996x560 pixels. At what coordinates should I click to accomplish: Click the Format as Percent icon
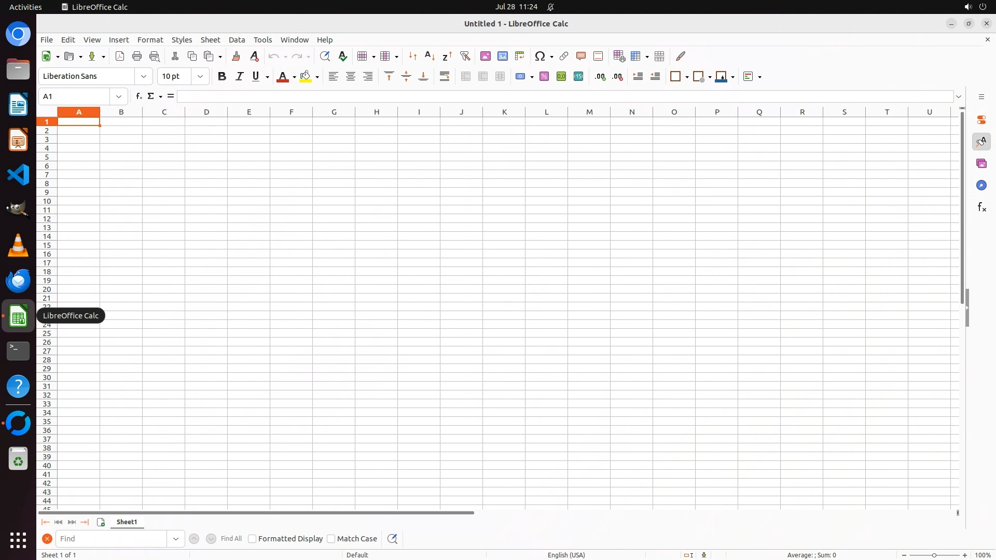(544, 76)
